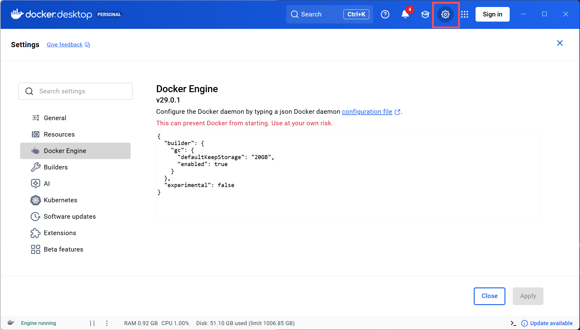Image resolution: width=580 pixels, height=330 pixels.
Task: Click the Sign in button
Action: click(x=492, y=14)
